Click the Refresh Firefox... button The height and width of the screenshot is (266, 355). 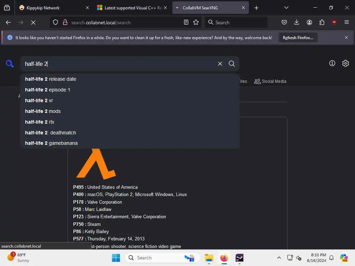tap(298, 38)
